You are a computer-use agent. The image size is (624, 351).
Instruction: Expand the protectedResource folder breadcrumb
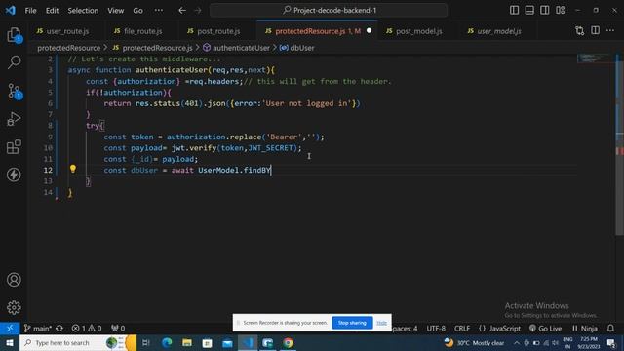[x=68, y=48]
